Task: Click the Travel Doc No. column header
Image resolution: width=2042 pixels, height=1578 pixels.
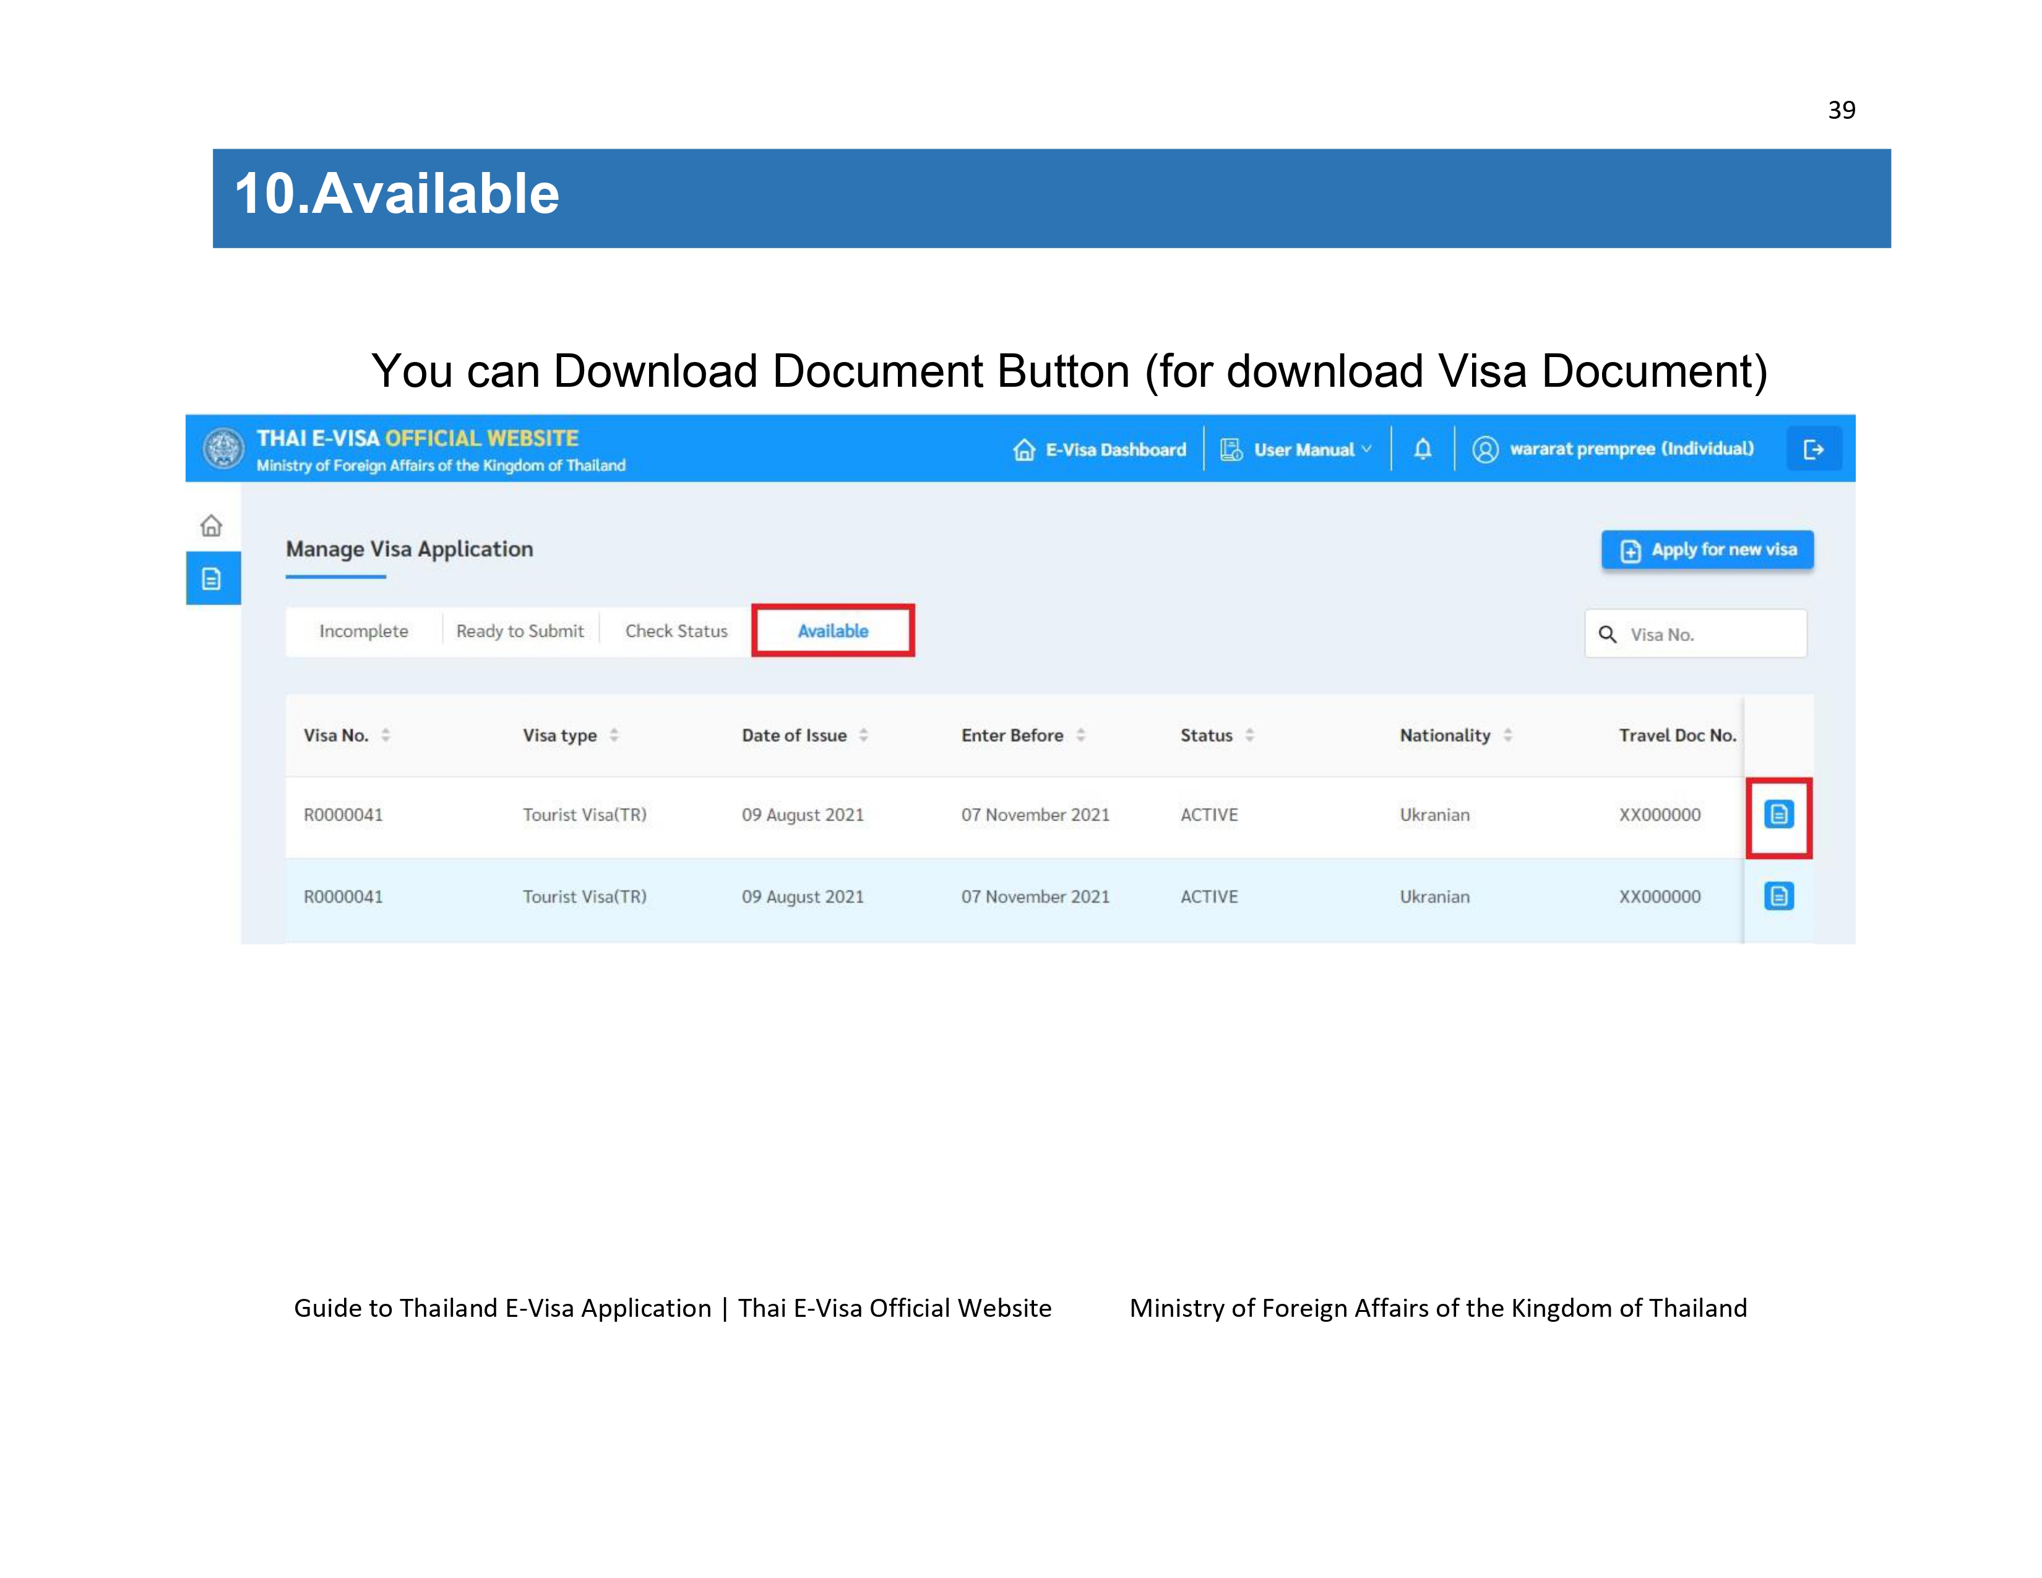Action: point(1678,735)
